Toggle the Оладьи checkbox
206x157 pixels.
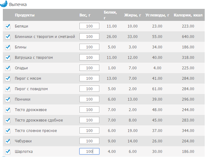[x=8, y=68]
